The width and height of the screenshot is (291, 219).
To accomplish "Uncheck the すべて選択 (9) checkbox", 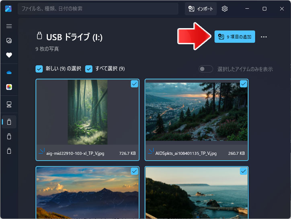I will coord(89,69).
